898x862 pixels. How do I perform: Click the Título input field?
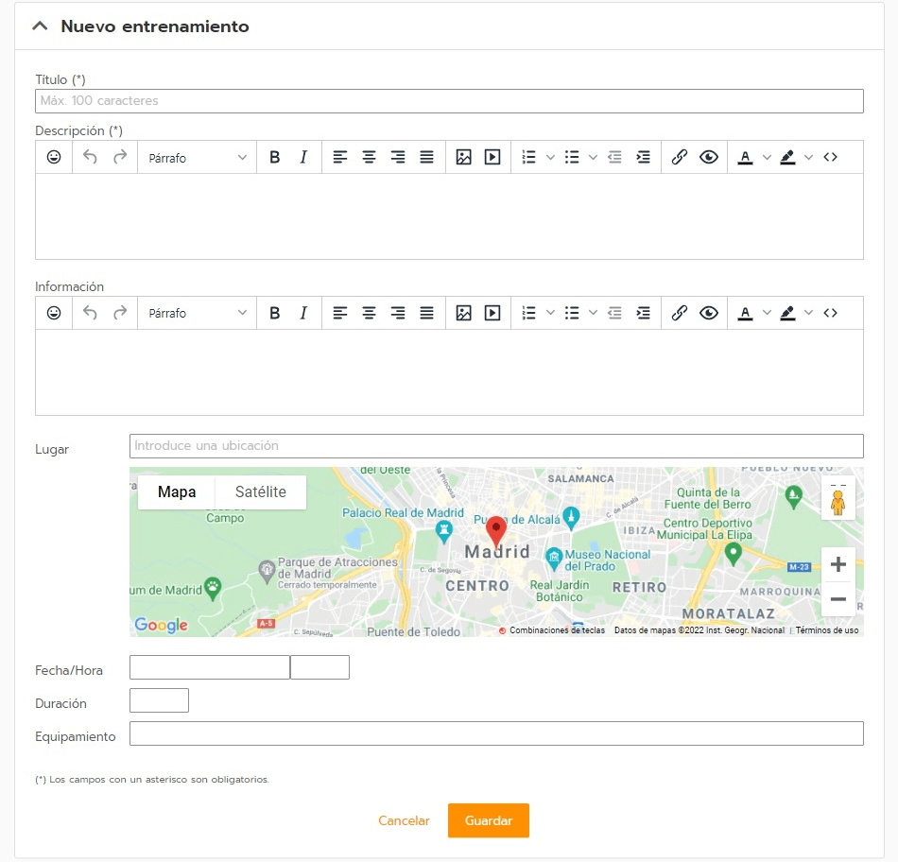(x=449, y=100)
